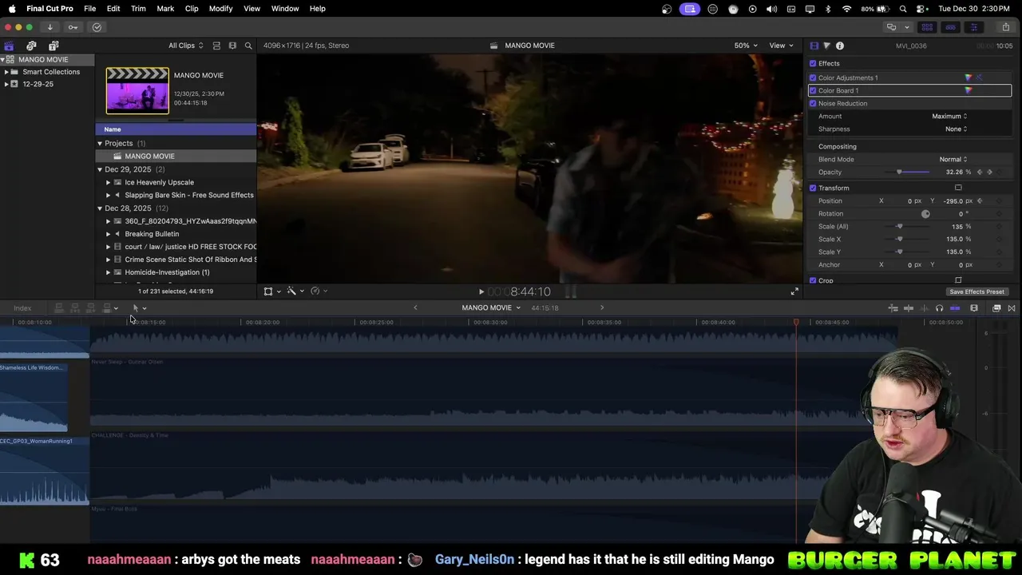Open the Import Media arrow icon
This screenshot has height=575, width=1022.
point(50,27)
